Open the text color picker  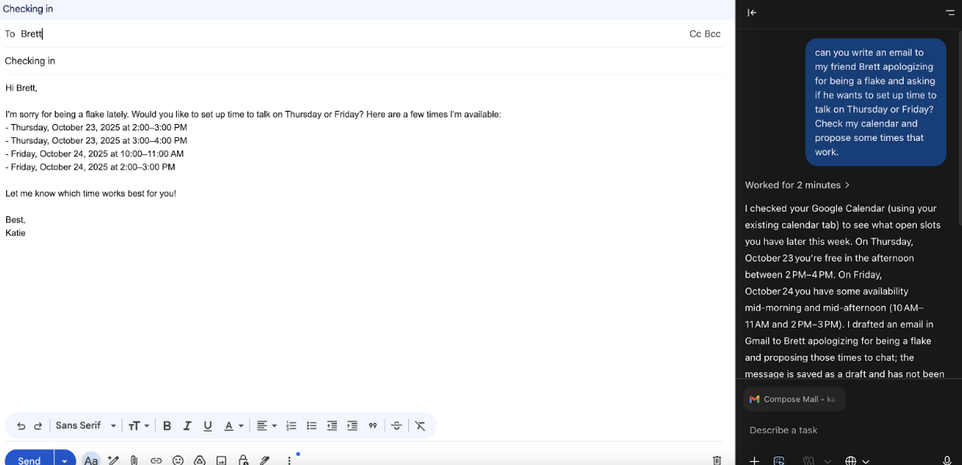click(x=233, y=425)
